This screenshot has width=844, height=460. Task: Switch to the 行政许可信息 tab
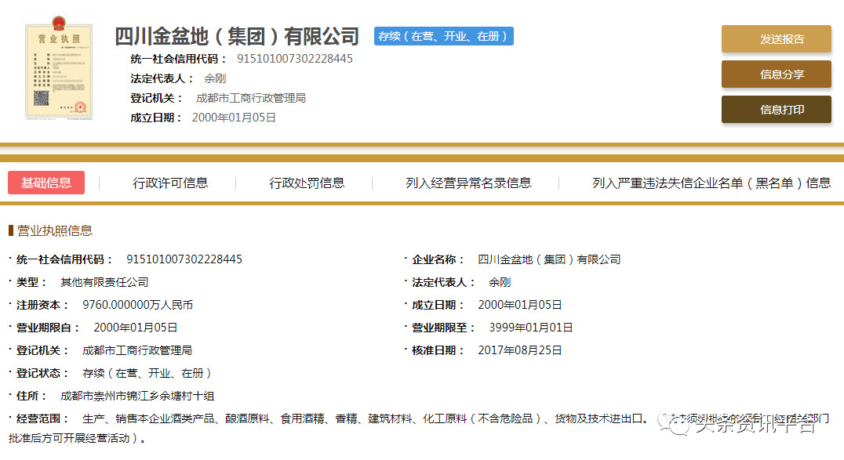(x=170, y=183)
